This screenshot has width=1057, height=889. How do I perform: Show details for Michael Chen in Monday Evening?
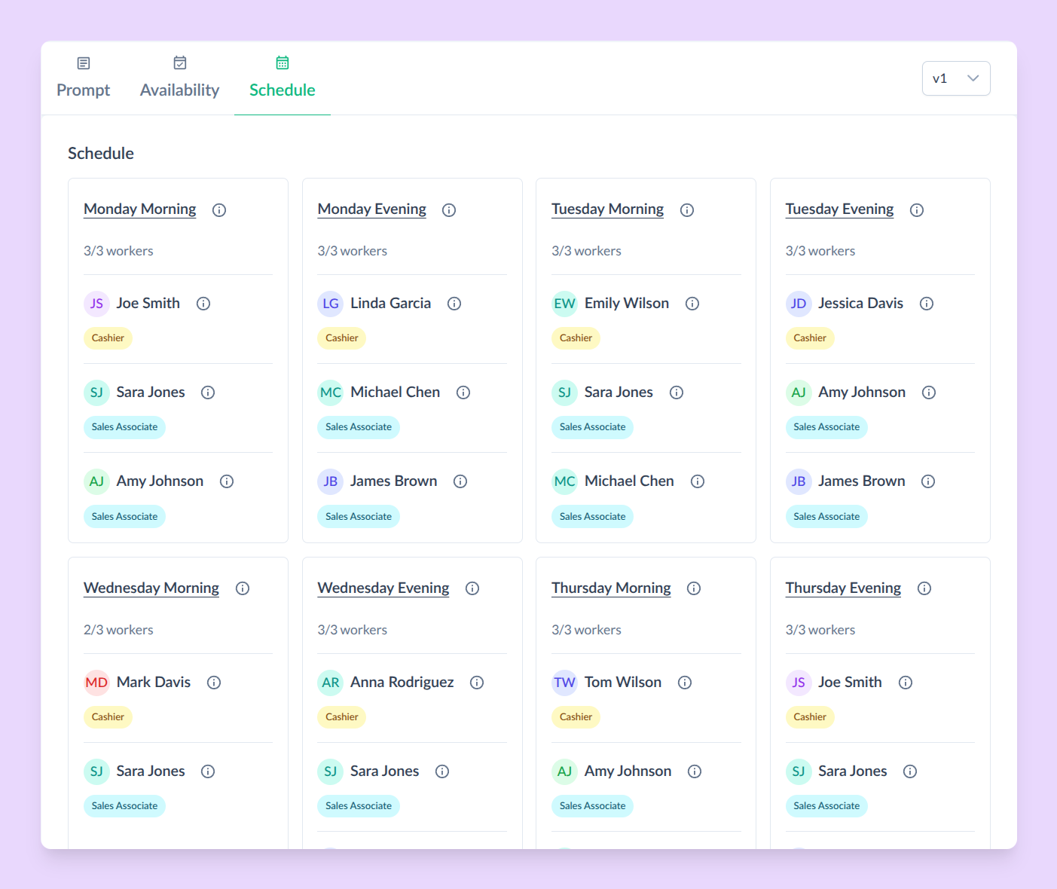[x=463, y=393]
